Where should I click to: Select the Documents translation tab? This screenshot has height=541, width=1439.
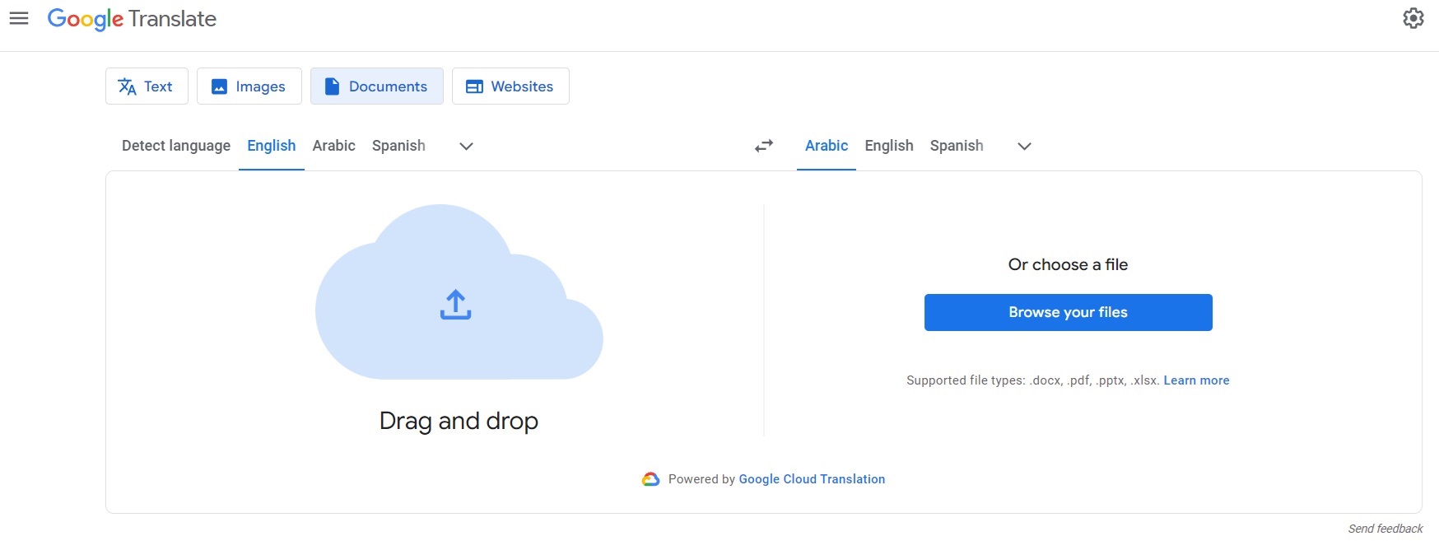[x=376, y=86]
